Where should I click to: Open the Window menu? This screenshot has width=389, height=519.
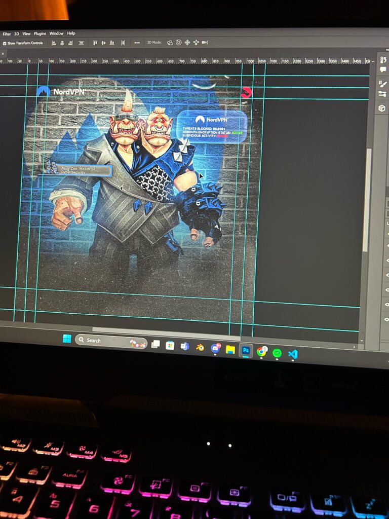coord(57,33)
